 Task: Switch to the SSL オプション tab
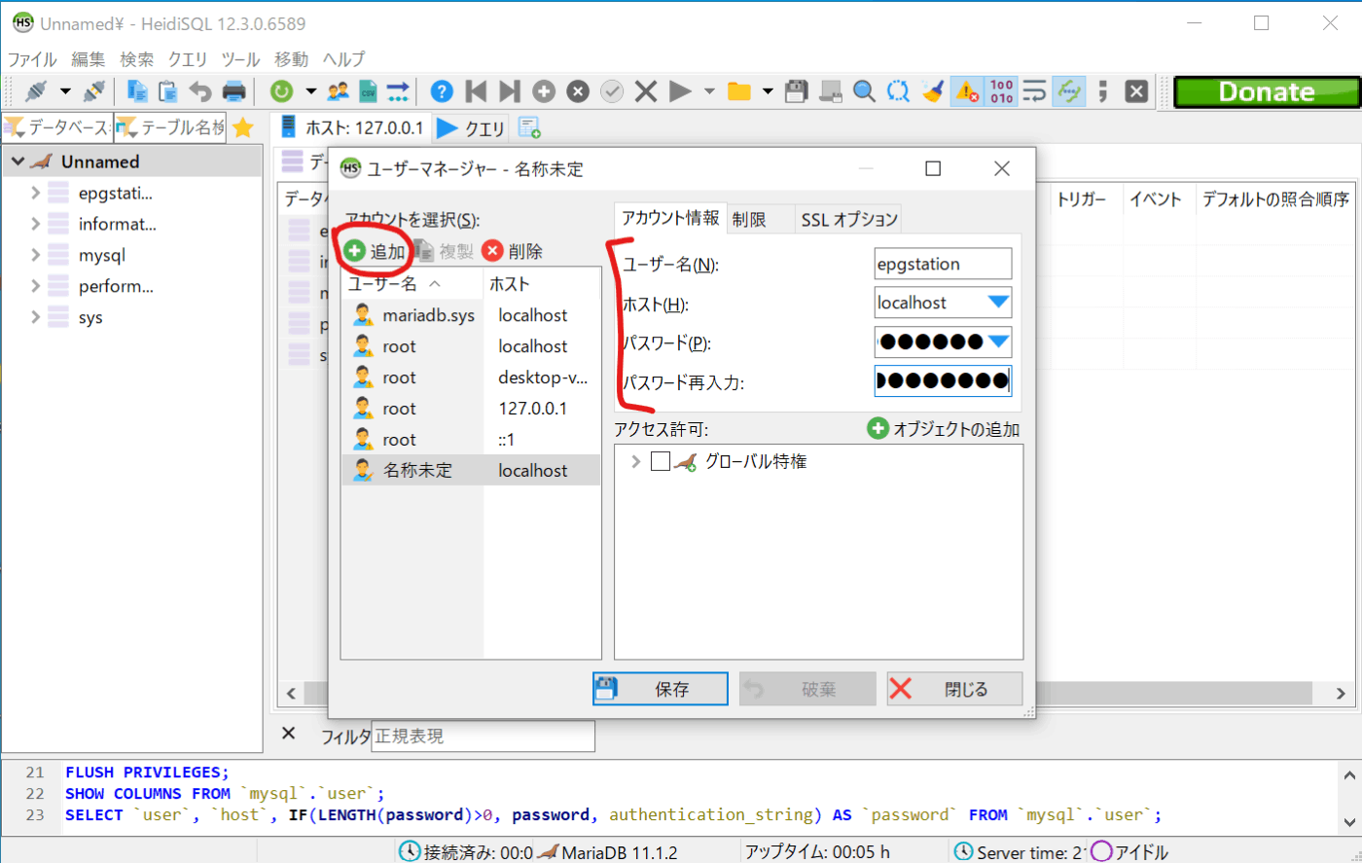[x=847, y=220]
